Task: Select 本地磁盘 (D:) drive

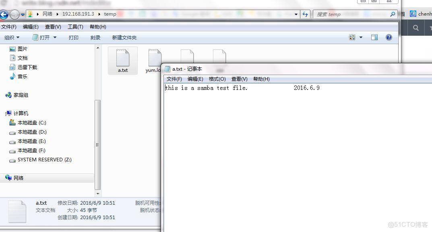Action: (x=28, y=132)
